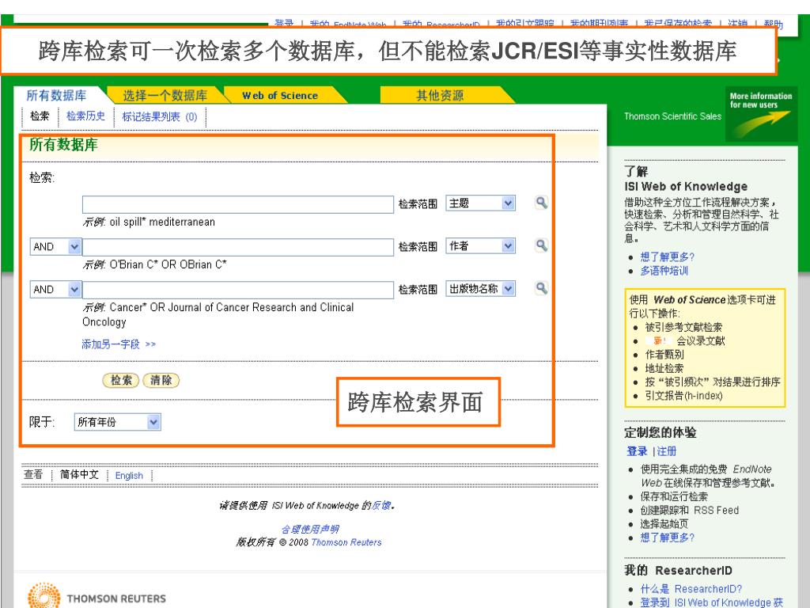This screenshot has width=810, height=608.
Task: Click the 作者甄别 list item
Action: [664, 355]
